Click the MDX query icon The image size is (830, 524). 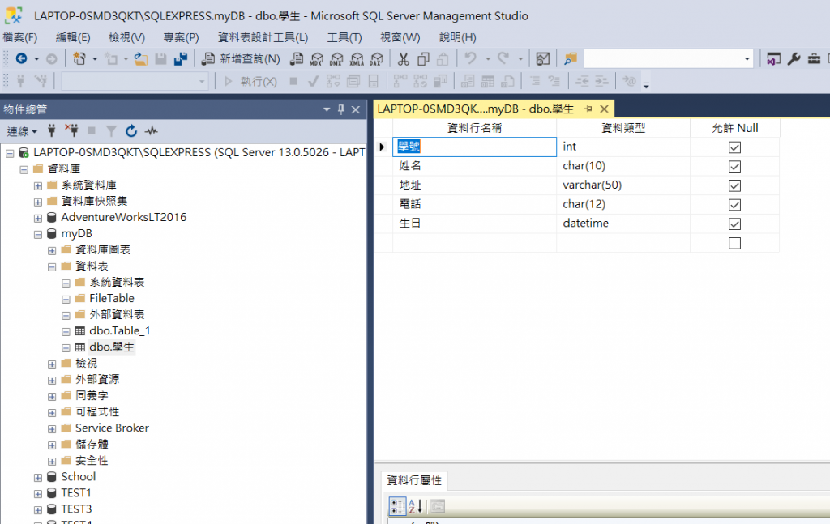(317, 58)
